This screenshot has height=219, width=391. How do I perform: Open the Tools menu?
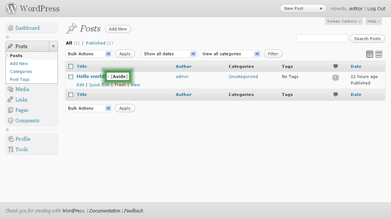pos(21,150)
